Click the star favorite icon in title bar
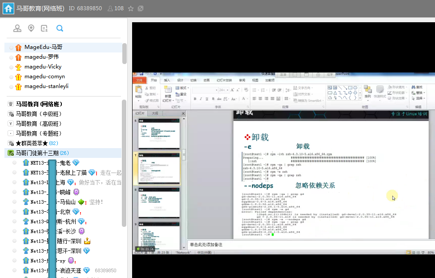The image size is (435, 278). click(x=131, y=8)
